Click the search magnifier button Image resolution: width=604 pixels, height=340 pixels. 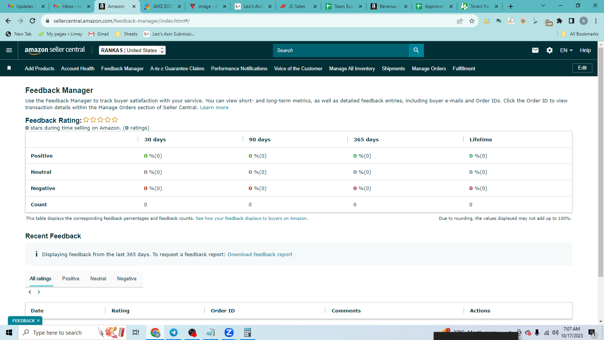[416, 50]
